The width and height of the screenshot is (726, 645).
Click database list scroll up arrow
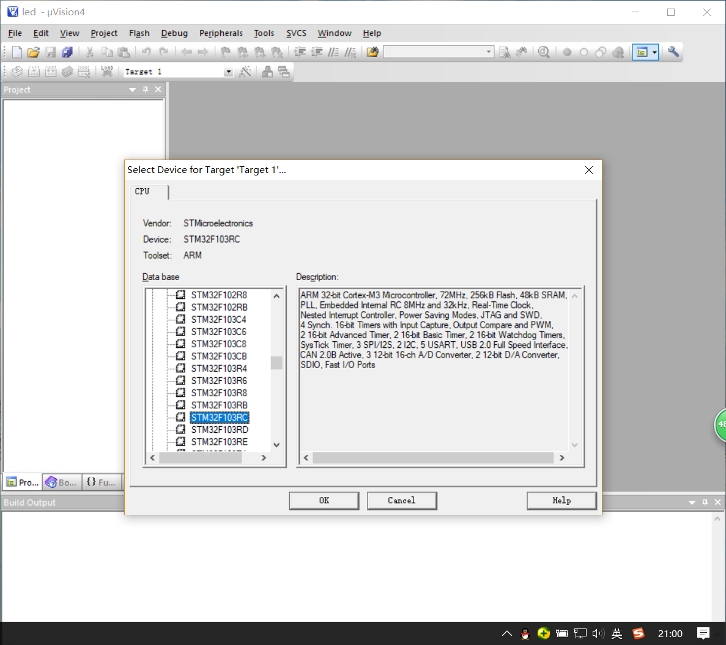pyautogui.click(x=276, y=296)
